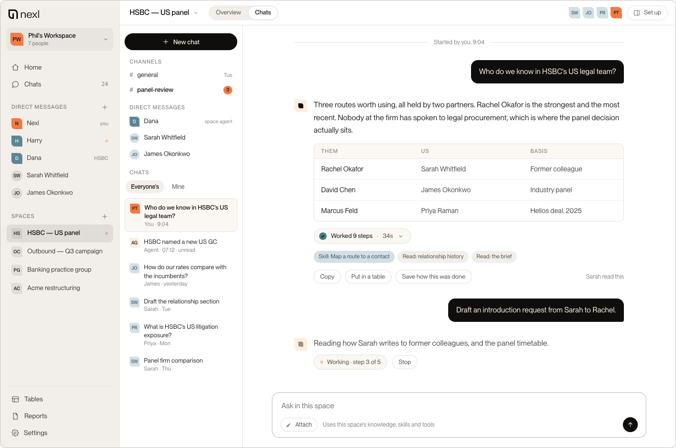The width and height of the screenshot is (676, 448).
Task: Open Dana space agent message
Action: (x=181, y=121)
